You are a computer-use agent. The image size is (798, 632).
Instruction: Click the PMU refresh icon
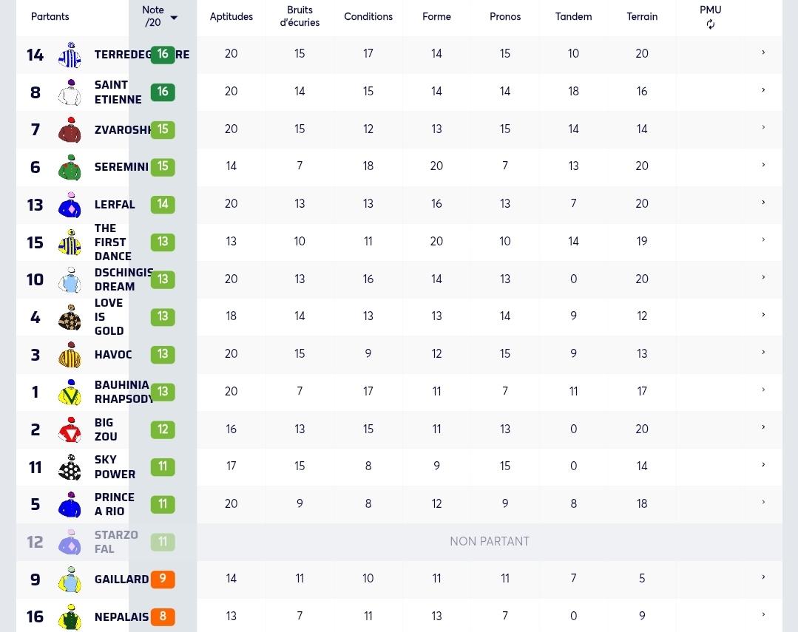pos(711,24)
